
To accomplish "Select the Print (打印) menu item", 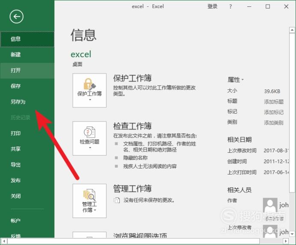I will tap(27, 133).
